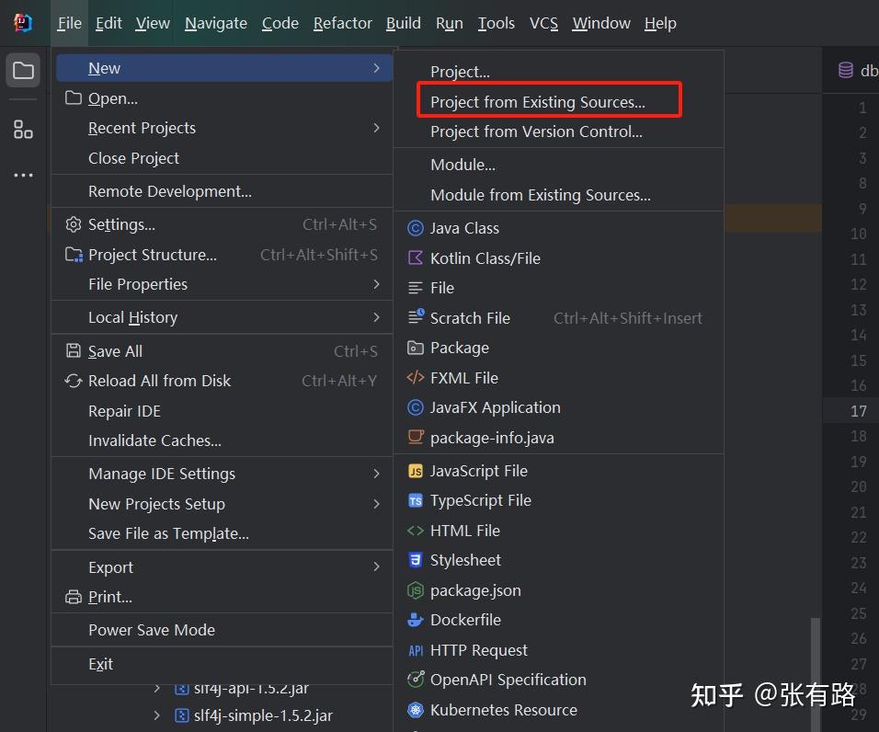Viewport: 879px width, 732px height.
Task: Select the TypeScript File icon
Action: pyautogui.click(x=414, y=500)
